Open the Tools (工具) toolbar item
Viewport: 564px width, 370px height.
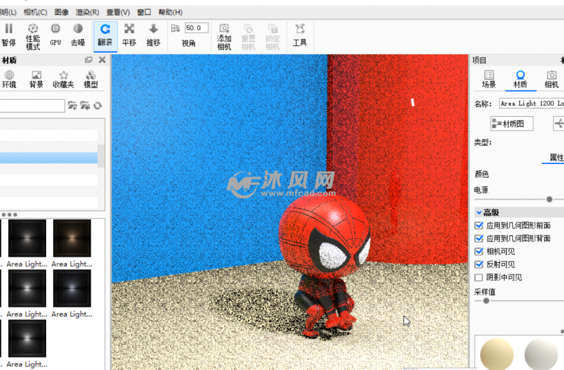(x=300, y=35)
